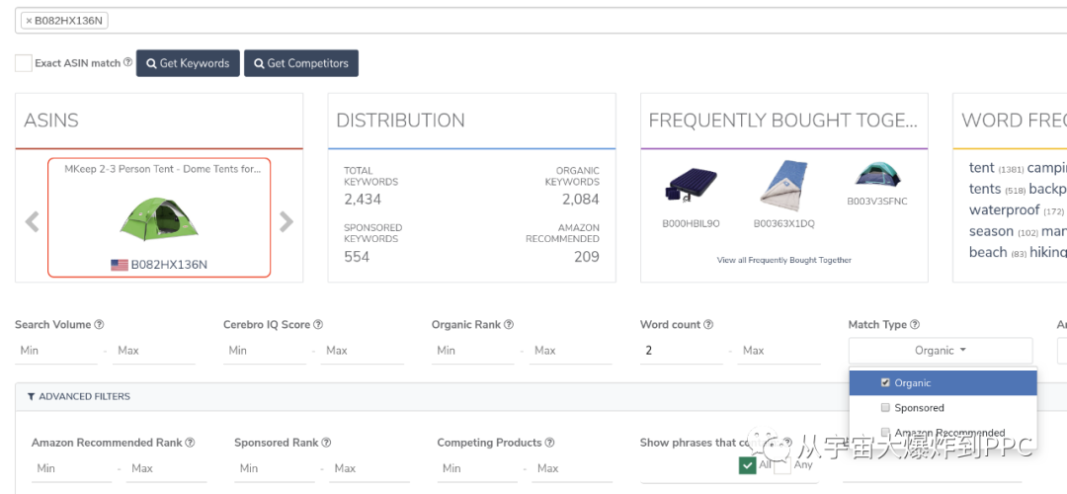Click the Competing Products help icon
The image size is (1067, 494).
[549, 443]
